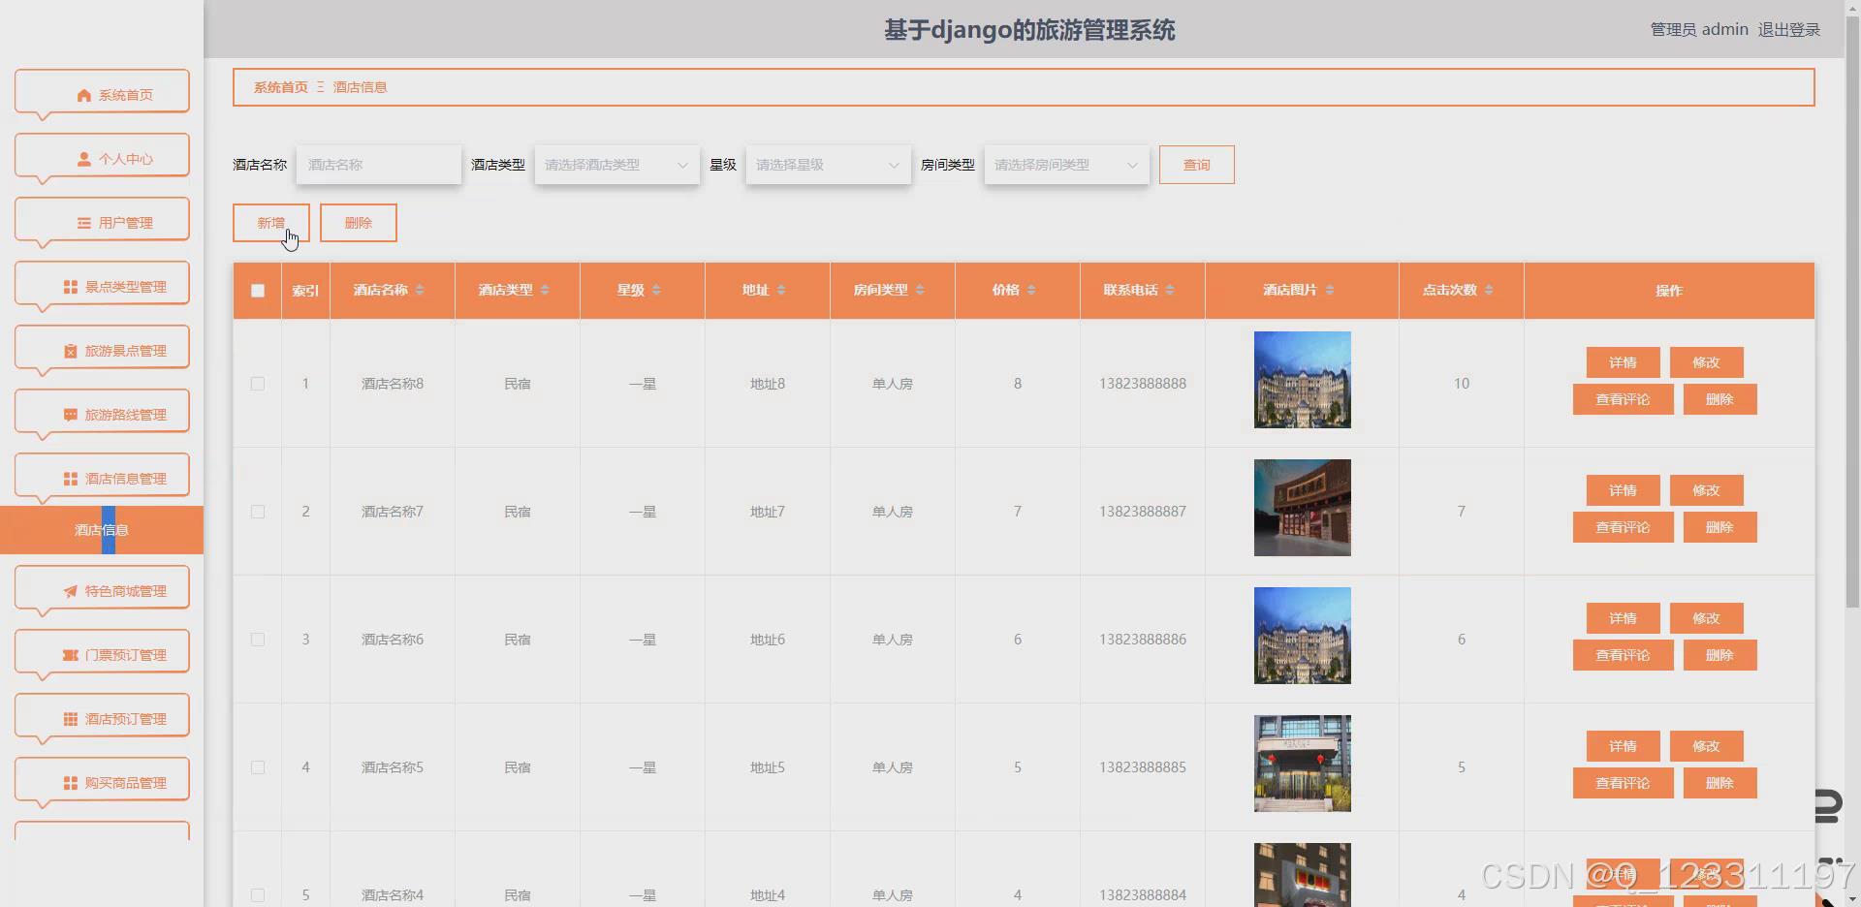Sort by 地址 column arrows
This screenshot has height=907, width=1861.
click(x=781, y=290)
